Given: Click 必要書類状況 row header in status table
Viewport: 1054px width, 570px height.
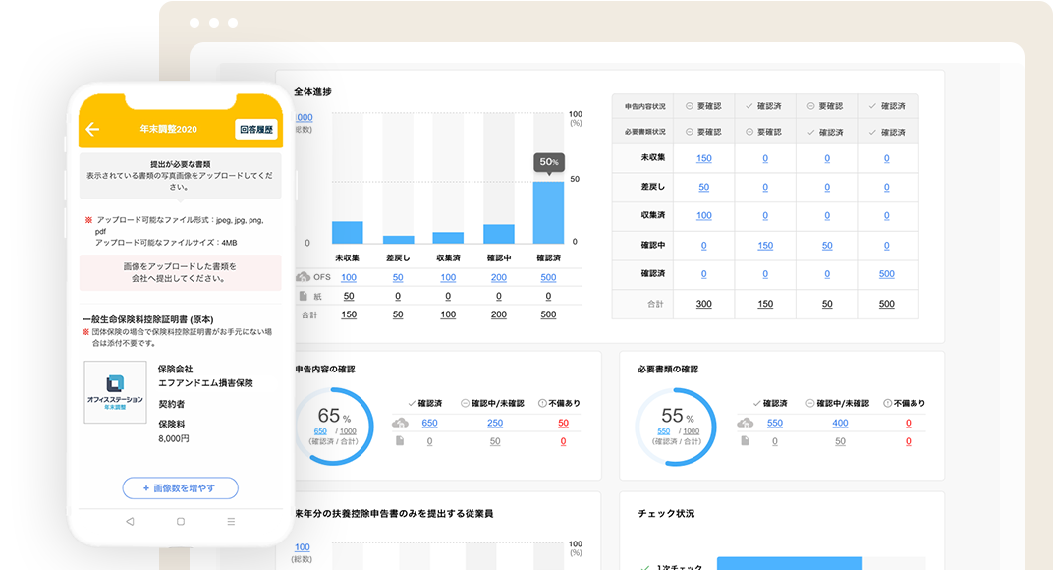Looking at the screenshot, I should (x=644, y=132).
